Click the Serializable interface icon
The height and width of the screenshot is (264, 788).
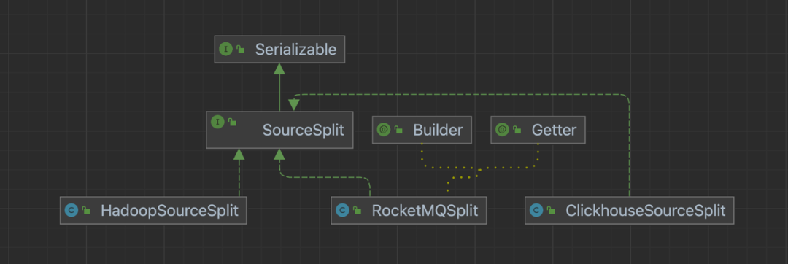(x=225, y=49)
